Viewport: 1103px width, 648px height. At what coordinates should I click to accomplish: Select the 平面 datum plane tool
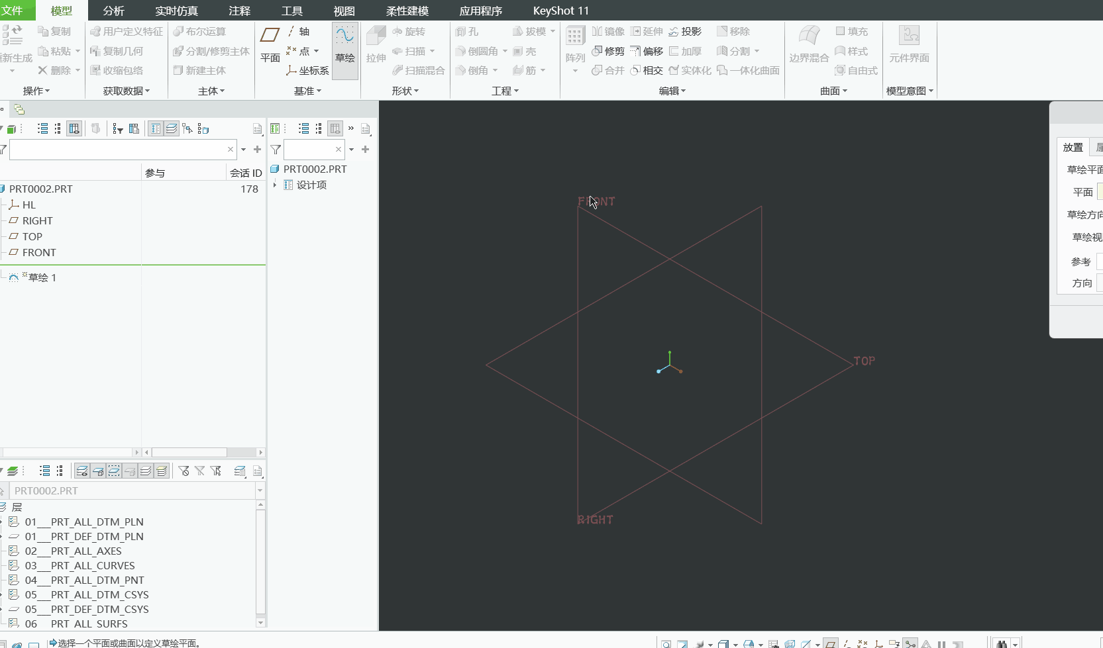click(270, 44)
